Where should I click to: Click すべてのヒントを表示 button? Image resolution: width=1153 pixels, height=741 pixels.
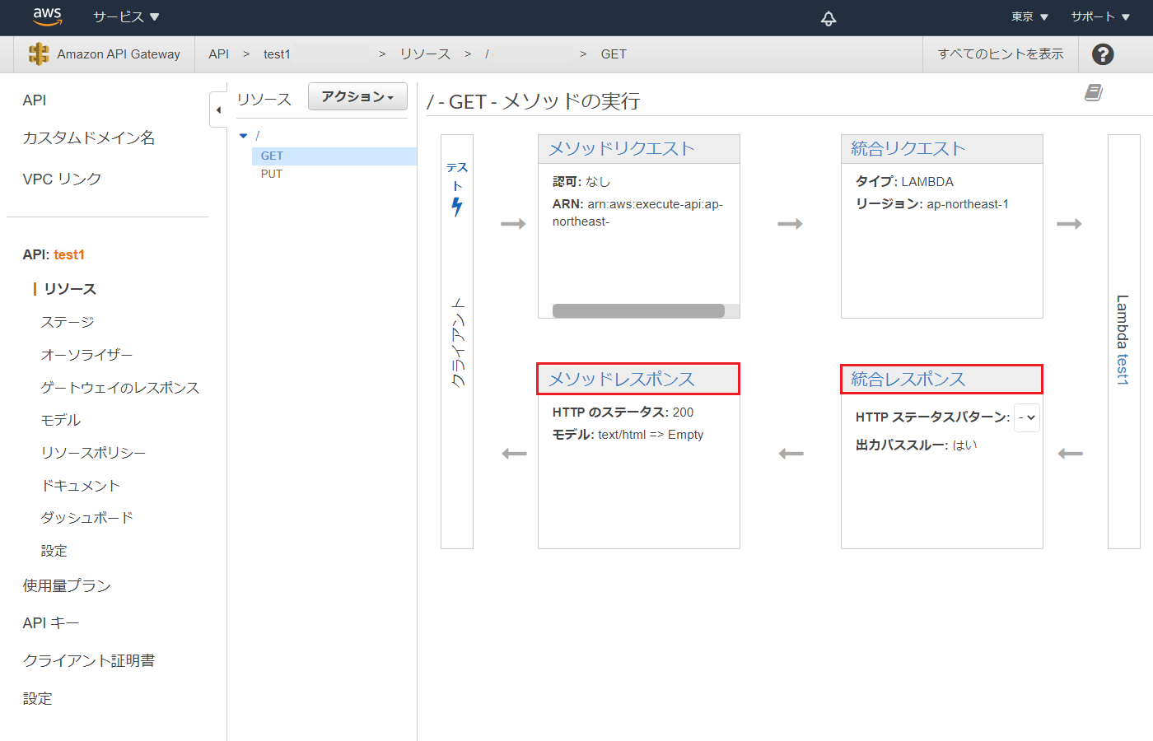pos(1001,54)
